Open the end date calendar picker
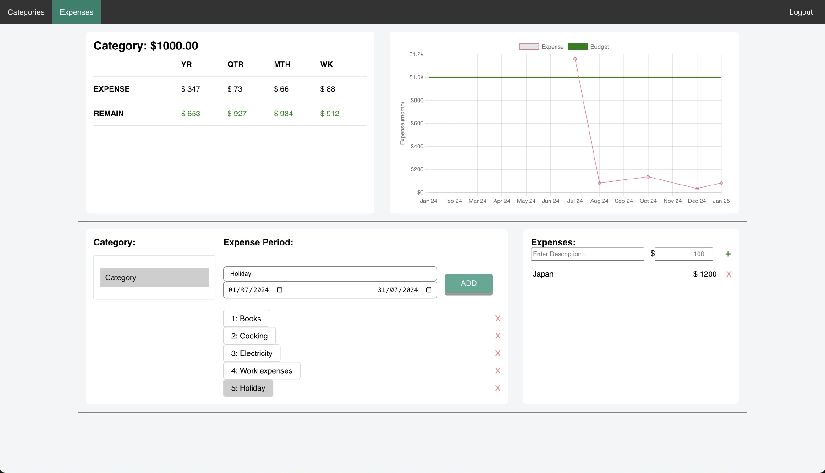 coord(429,290)
